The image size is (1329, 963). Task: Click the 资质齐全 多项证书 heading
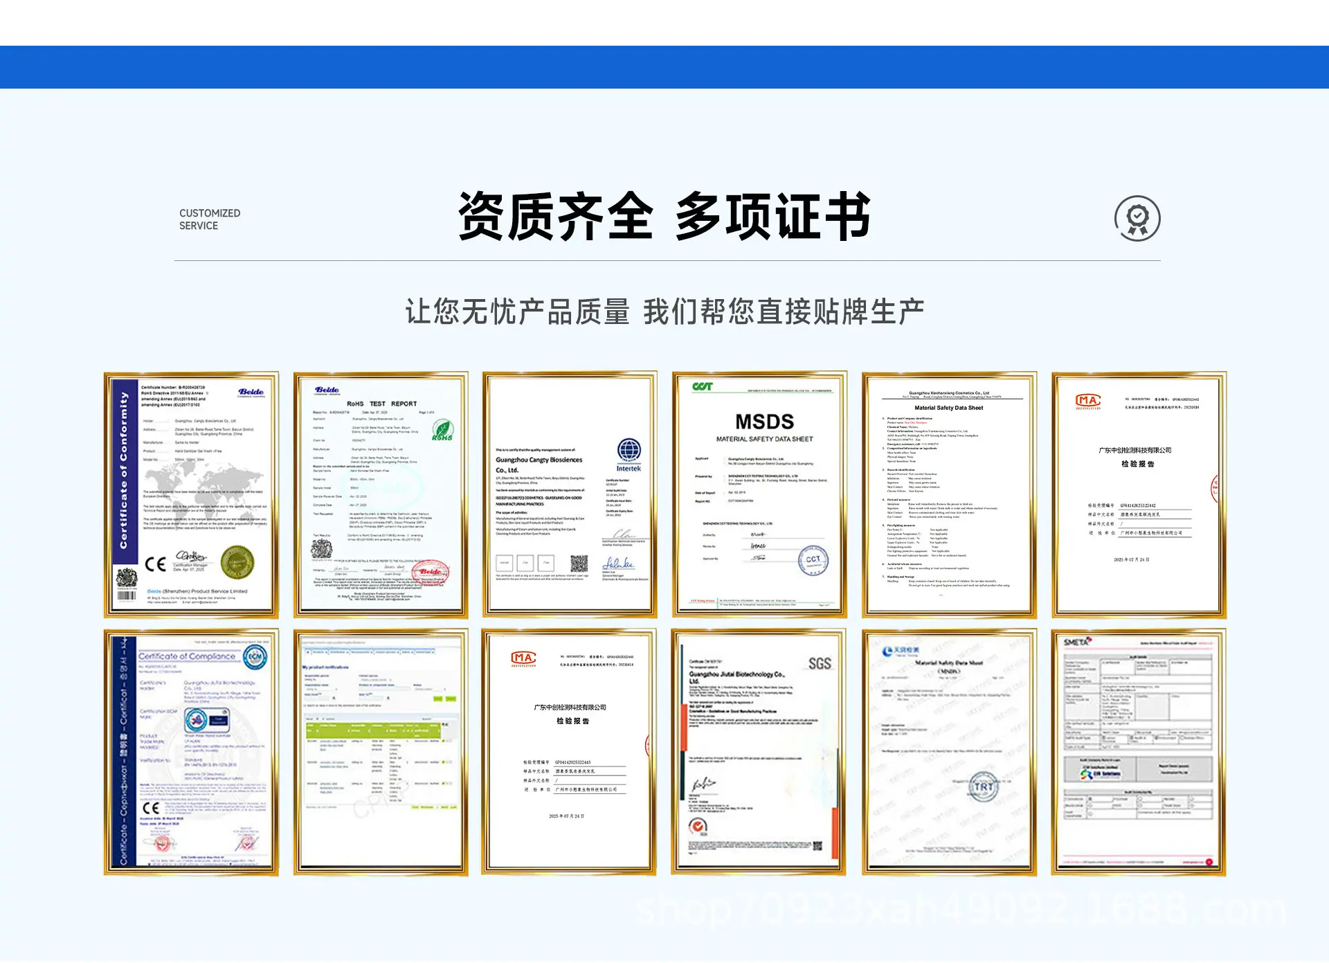[664, 217]
